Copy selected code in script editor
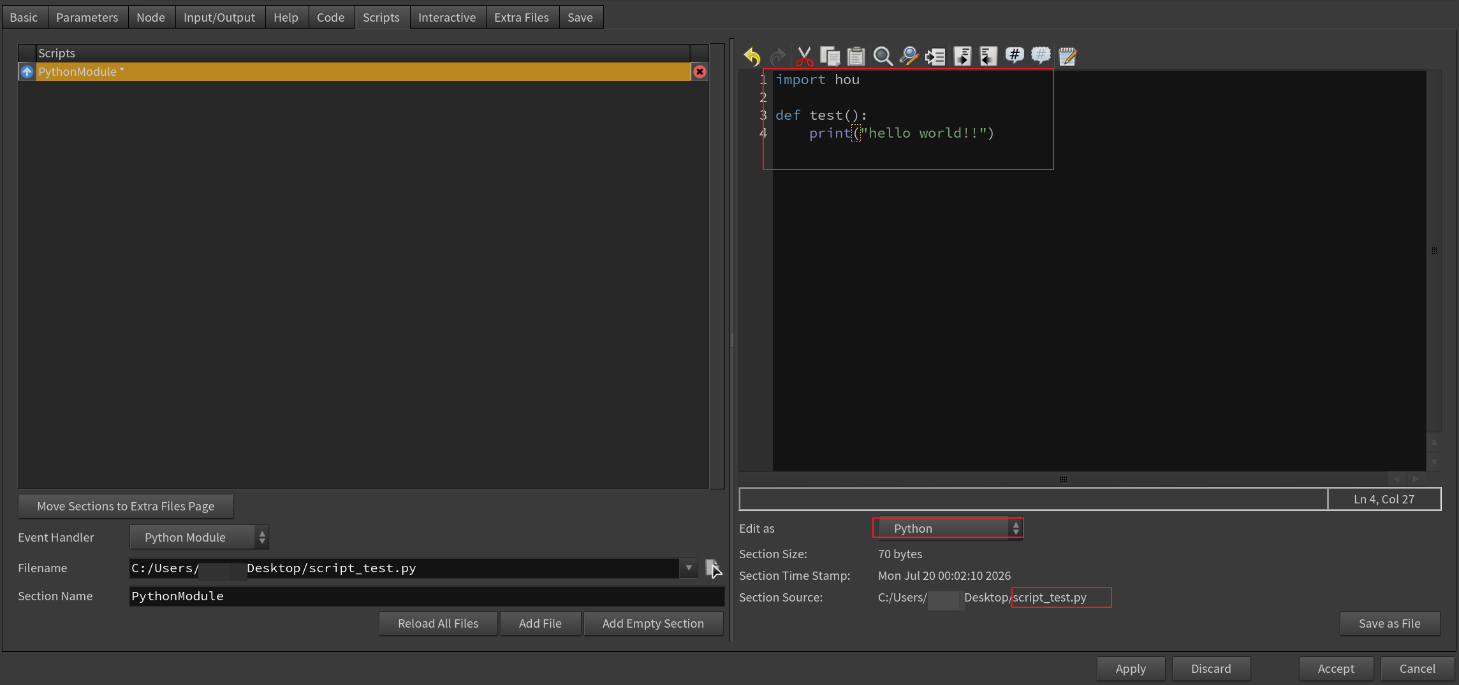1459x685 pixels. (x=830, y=57)
